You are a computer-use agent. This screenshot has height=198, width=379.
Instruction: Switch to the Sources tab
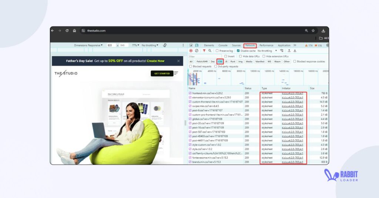click(236, 45)
